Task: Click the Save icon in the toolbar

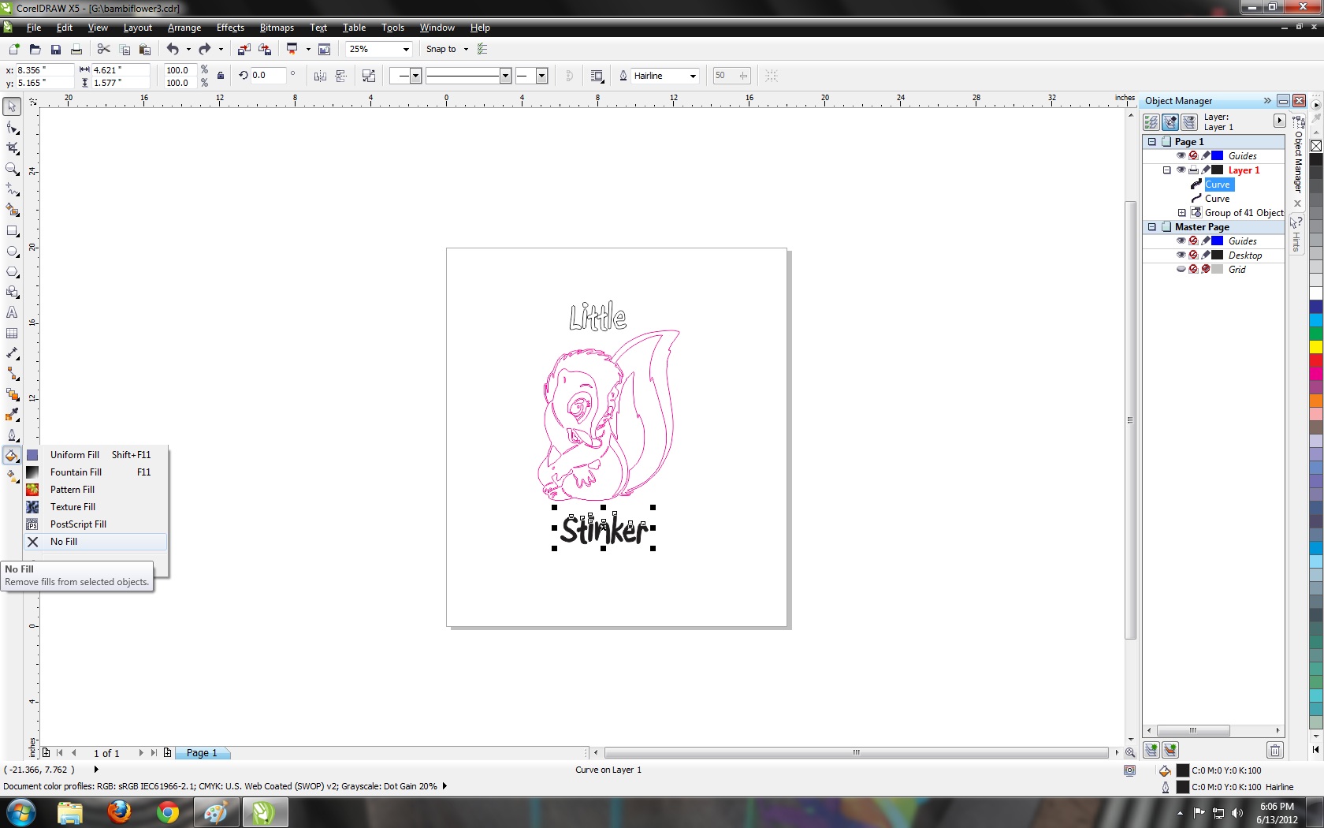Action: click(x=55, y=49)
